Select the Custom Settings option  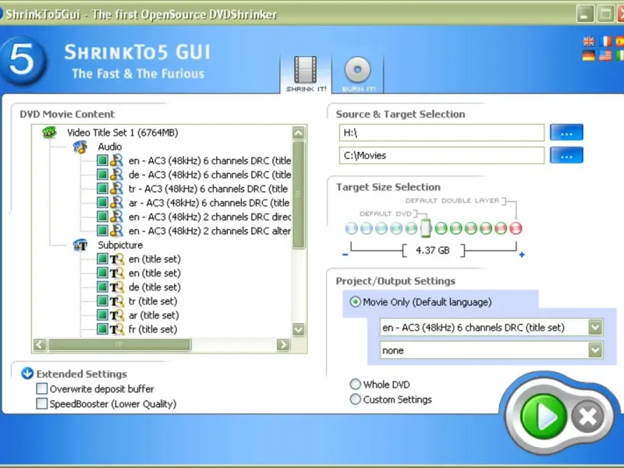tap(391, 399)
